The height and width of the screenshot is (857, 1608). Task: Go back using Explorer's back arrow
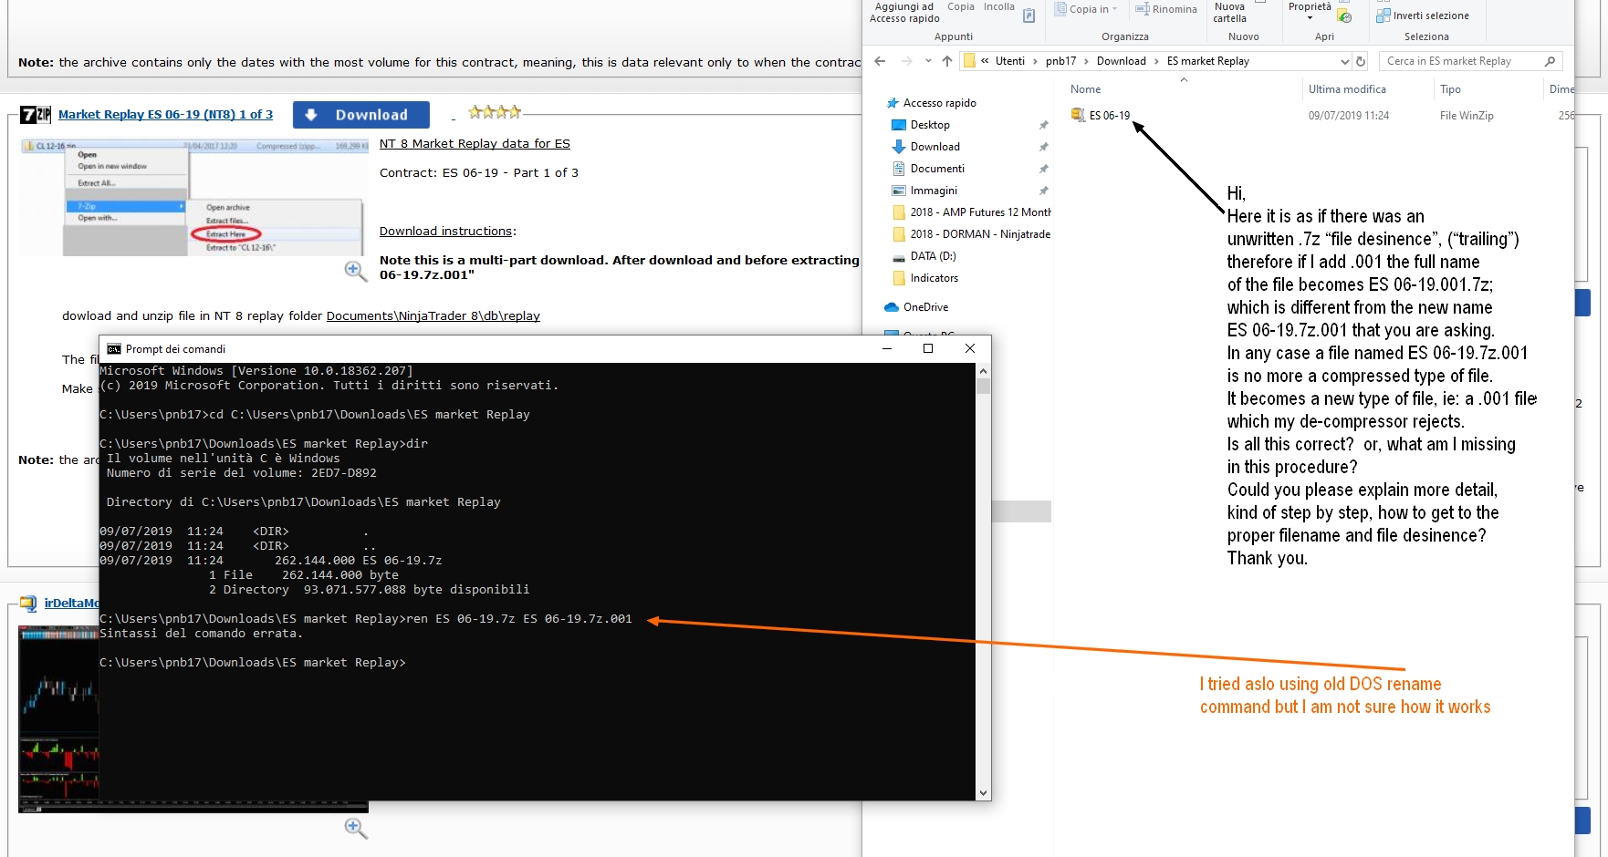click(x=880, y=61)
